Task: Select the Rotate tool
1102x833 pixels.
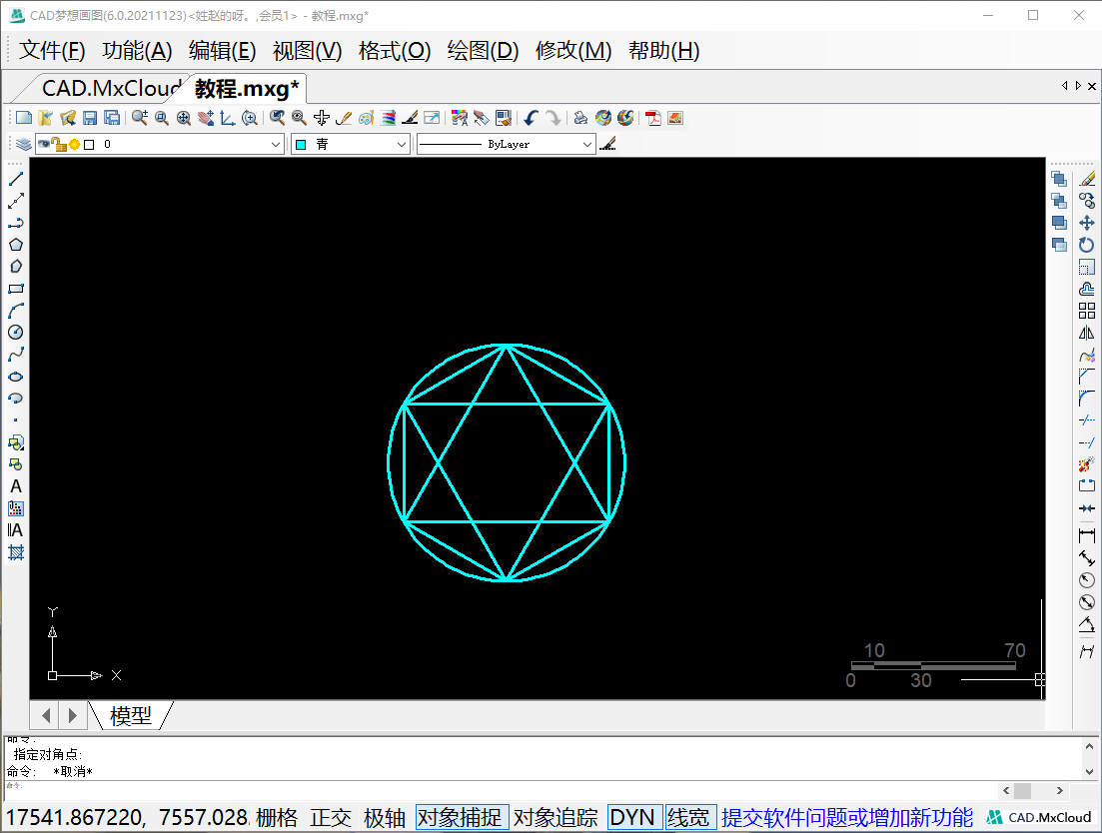Action: tap(1087, 245)
